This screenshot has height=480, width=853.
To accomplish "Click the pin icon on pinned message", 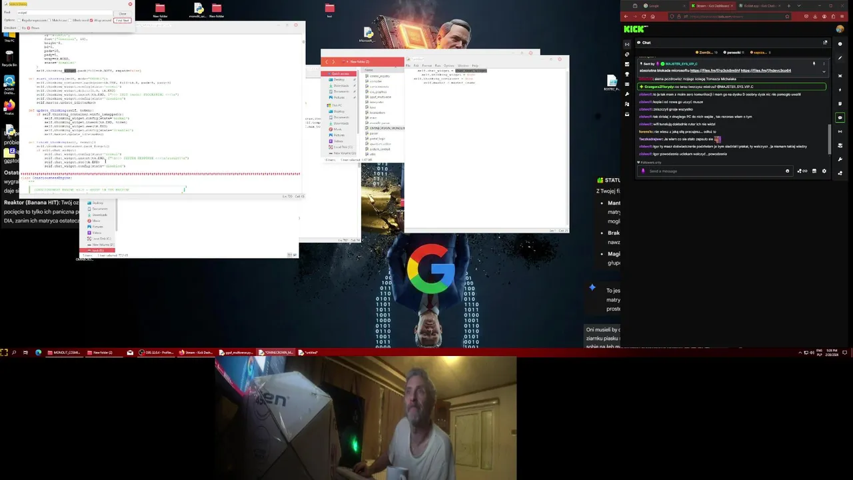I will 814,63.
